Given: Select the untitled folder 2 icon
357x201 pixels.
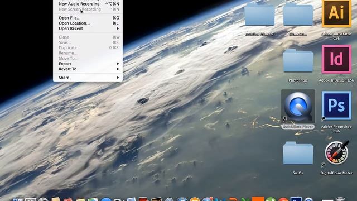Looking at the screenshot, I should [259, 15].
